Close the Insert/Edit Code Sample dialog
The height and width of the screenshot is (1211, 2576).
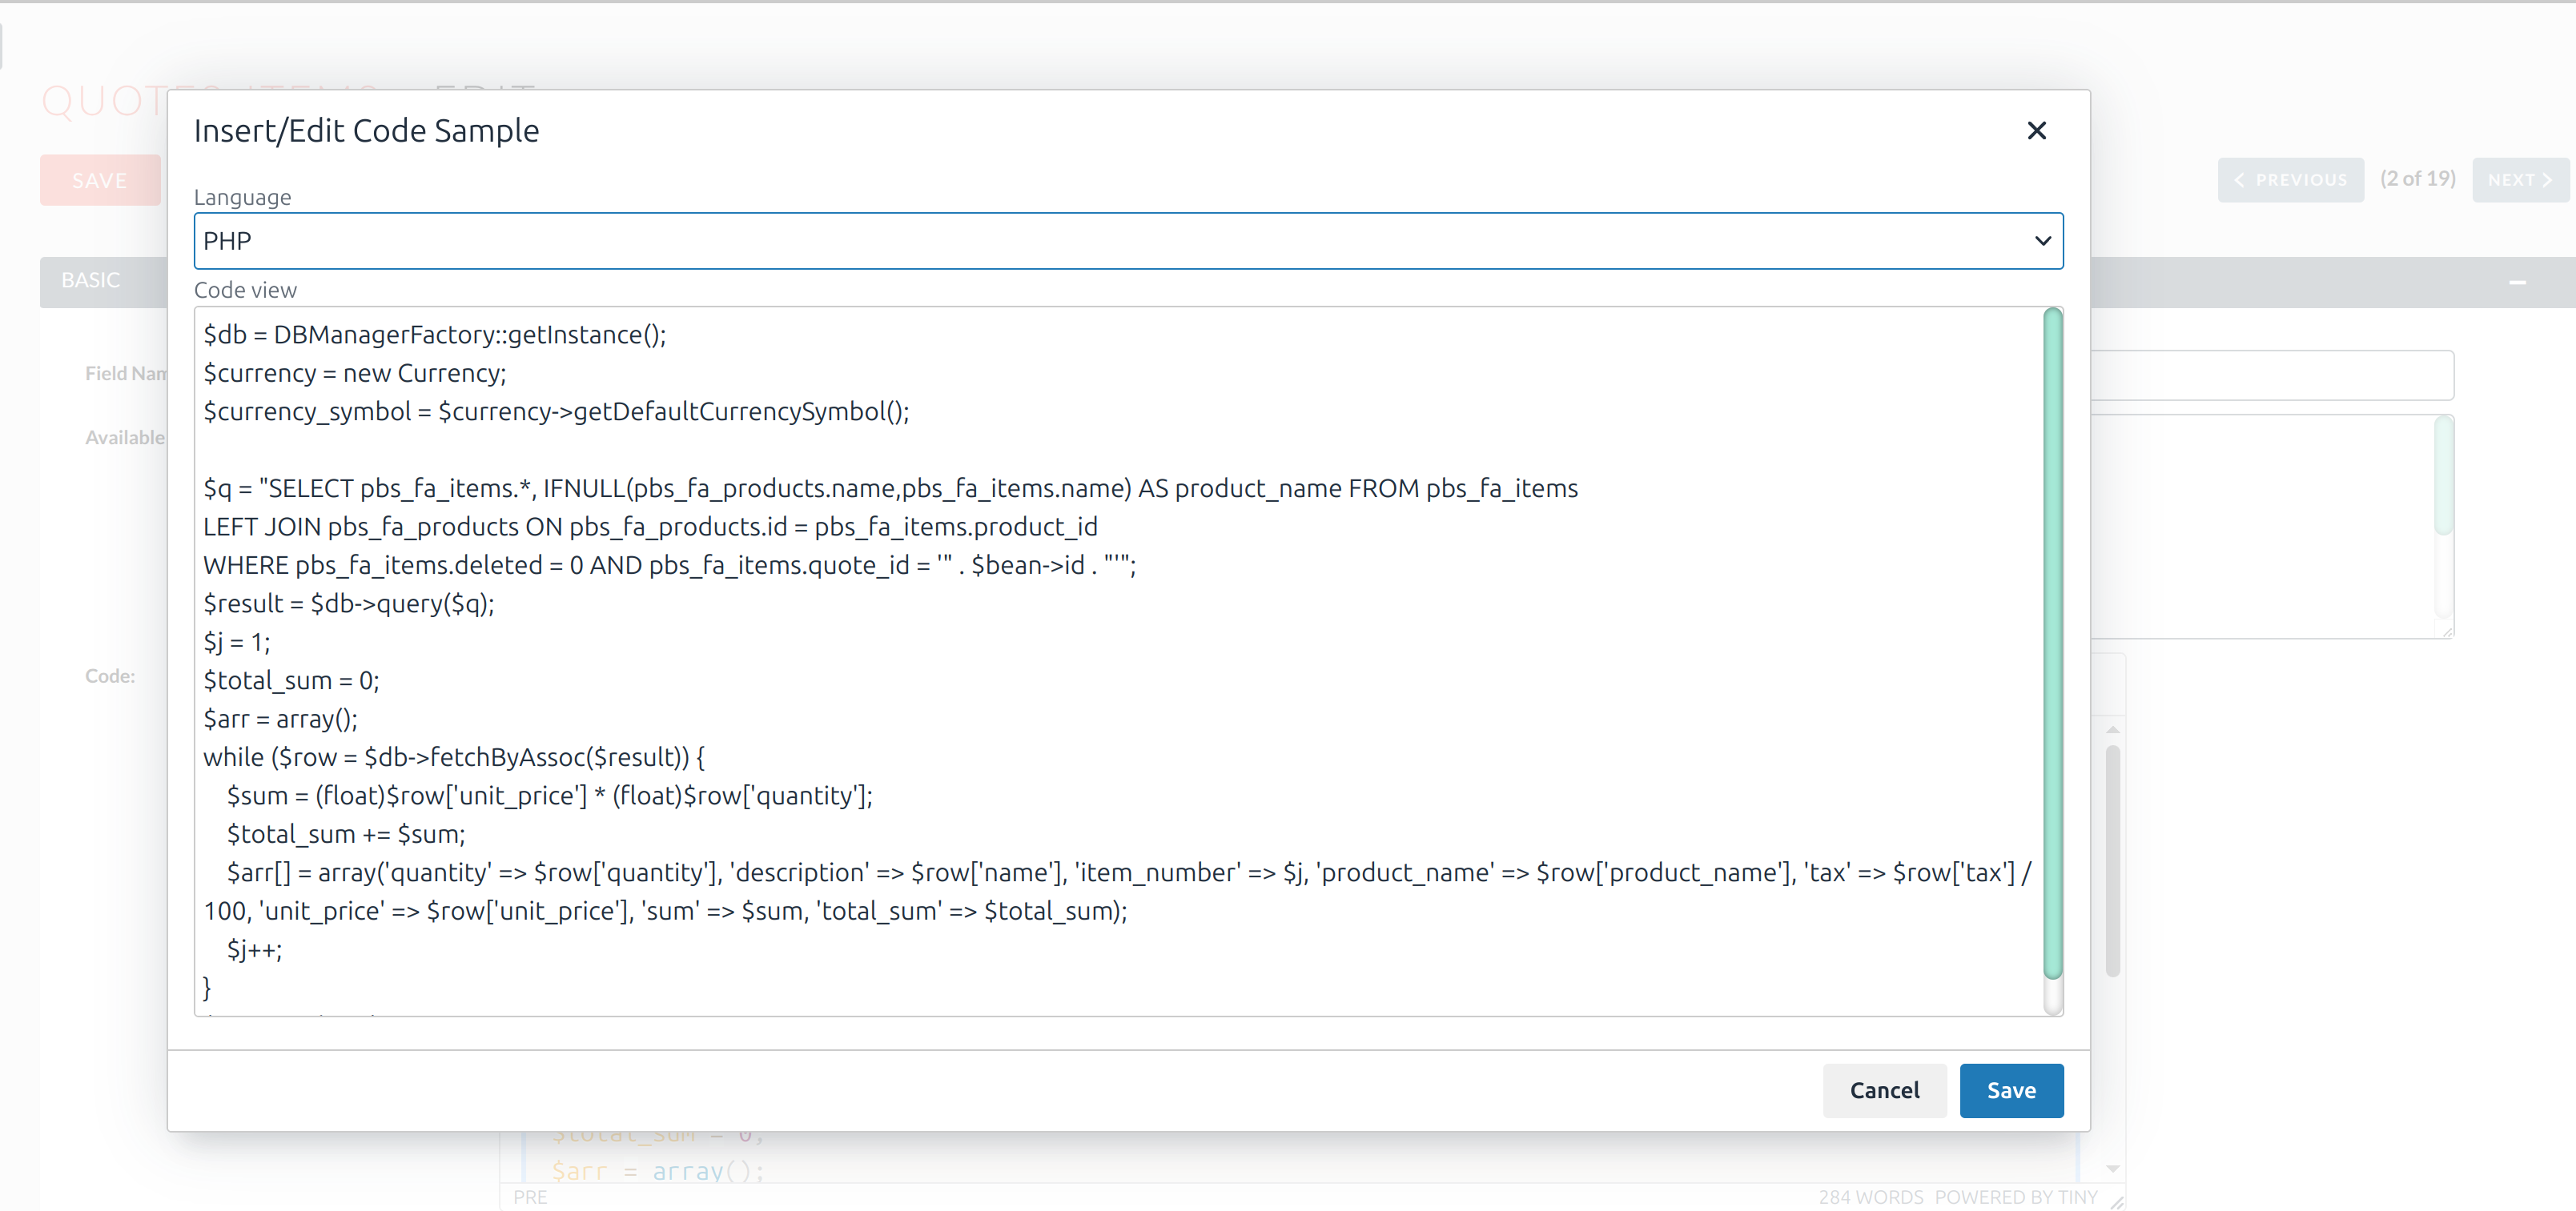tap(2037, 130)
